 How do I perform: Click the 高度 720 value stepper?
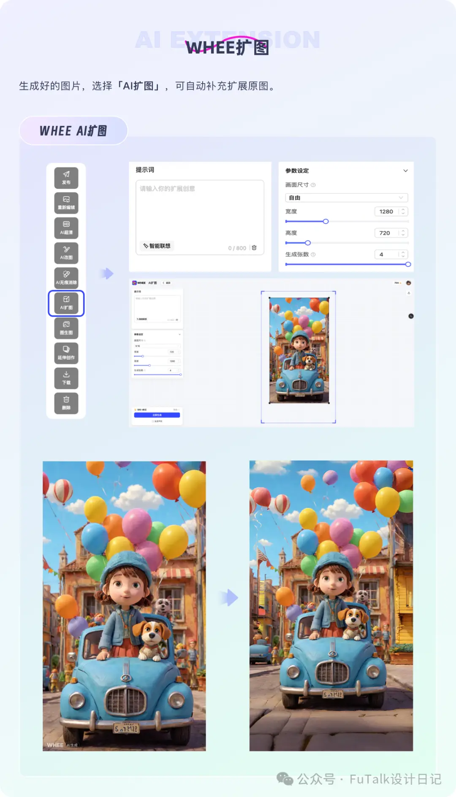click(391, 233)
